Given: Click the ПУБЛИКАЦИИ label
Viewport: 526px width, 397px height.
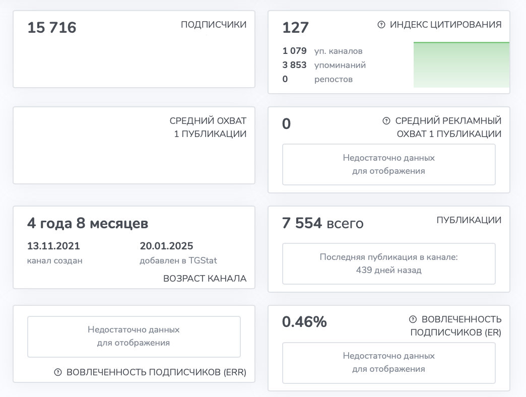Looking at the screenshot, I should click(x=469, y=220).
